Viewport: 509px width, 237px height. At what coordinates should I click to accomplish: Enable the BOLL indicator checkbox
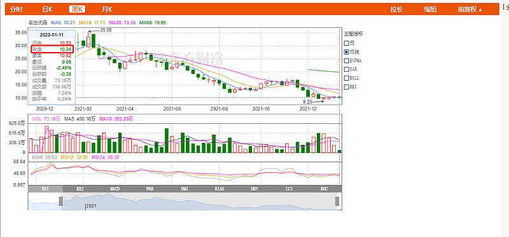346,78
